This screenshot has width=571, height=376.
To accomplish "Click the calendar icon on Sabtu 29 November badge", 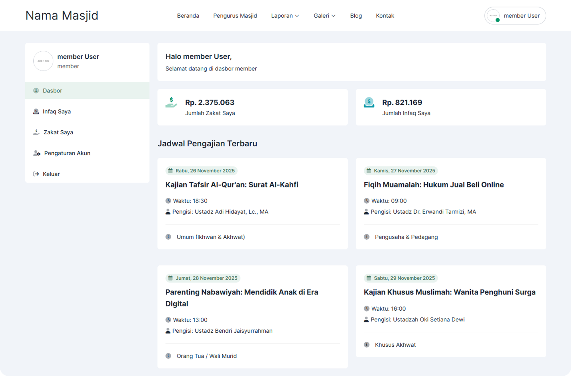I will [x=369, y=278].
